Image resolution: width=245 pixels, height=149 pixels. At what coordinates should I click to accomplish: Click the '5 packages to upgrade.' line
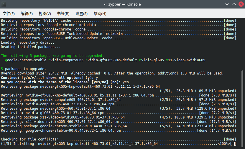coord(23,69)
